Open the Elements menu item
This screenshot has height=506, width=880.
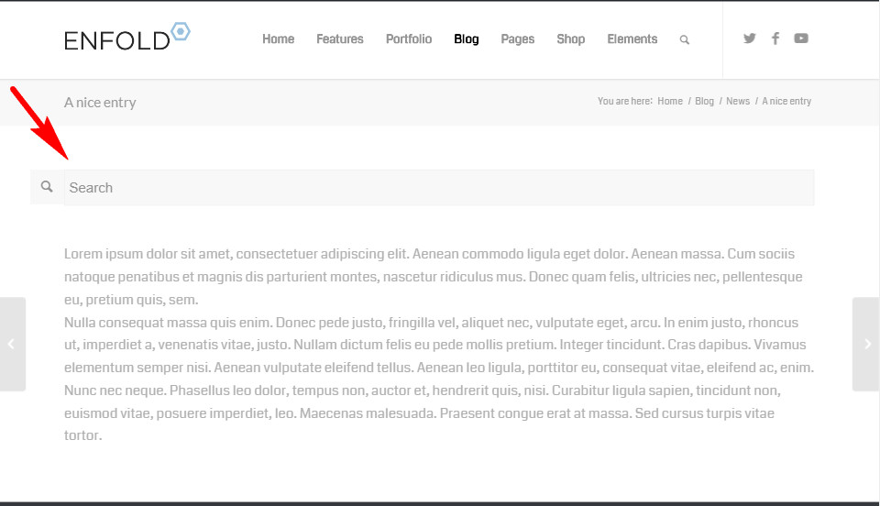click(x=632, y=39)
